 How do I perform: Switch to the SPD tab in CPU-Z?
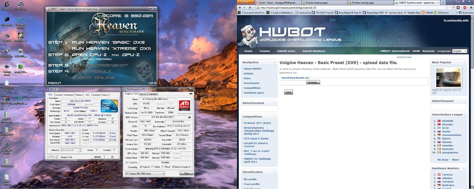tap(87, 95)
